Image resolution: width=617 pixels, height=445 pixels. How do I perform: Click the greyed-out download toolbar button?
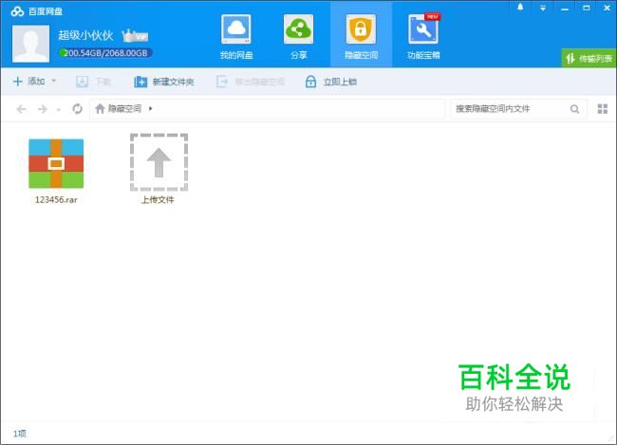pyautogui.click(x=93, y=82)
